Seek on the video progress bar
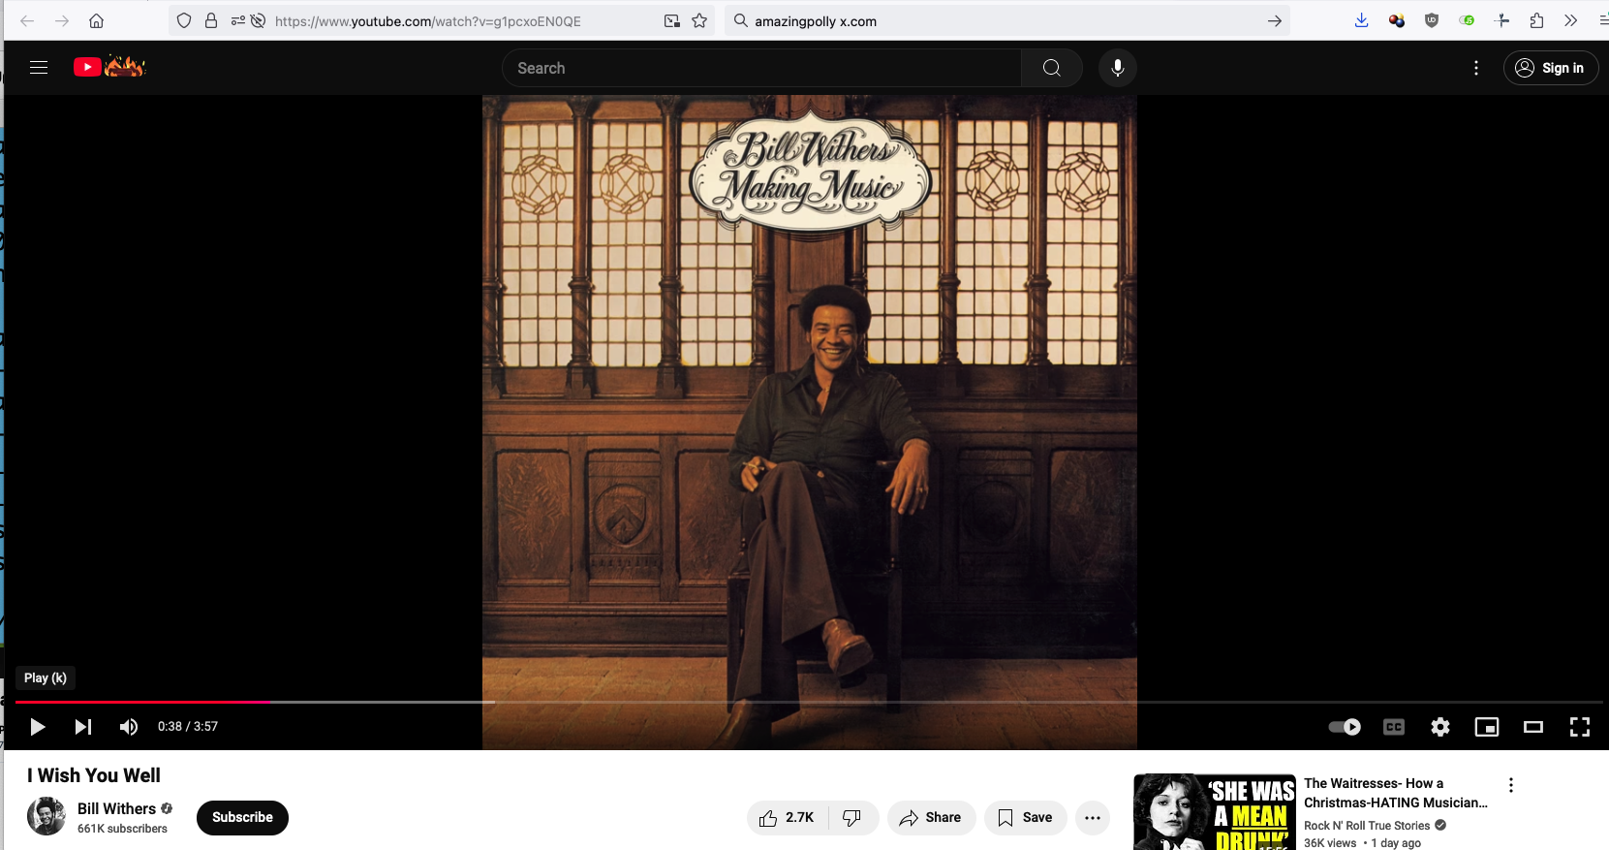 804,701
